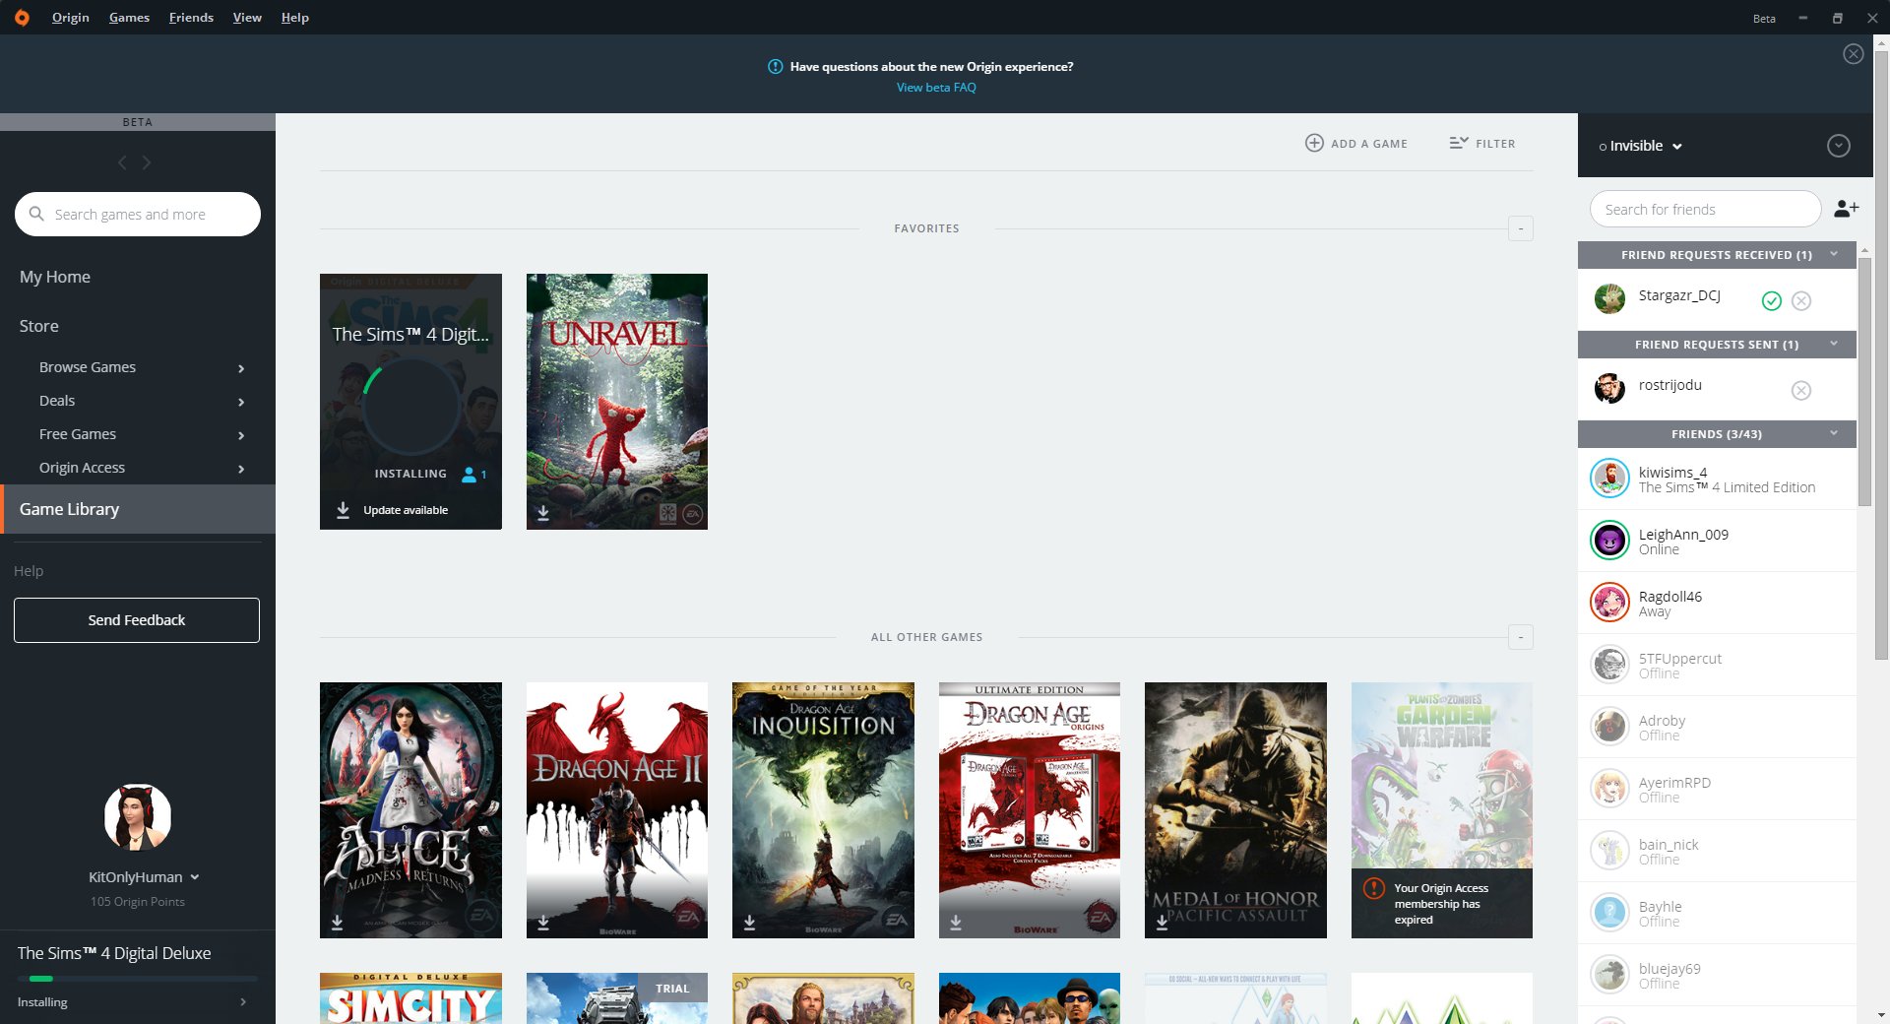The height and width of the screenshot is (1024, 1890).
Task: Click download icon on Alice Madness Returns
Action: click(337, 922)
